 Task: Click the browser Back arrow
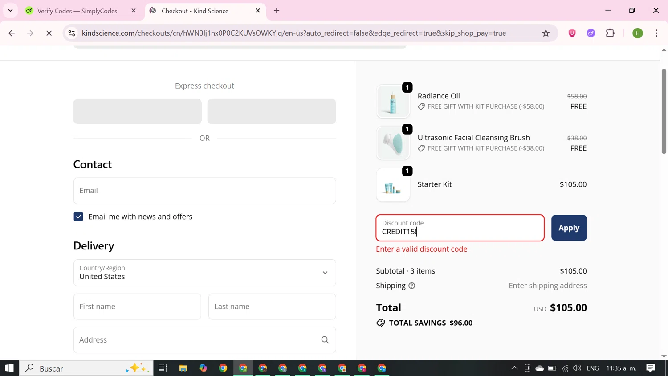tap(12, 33)
